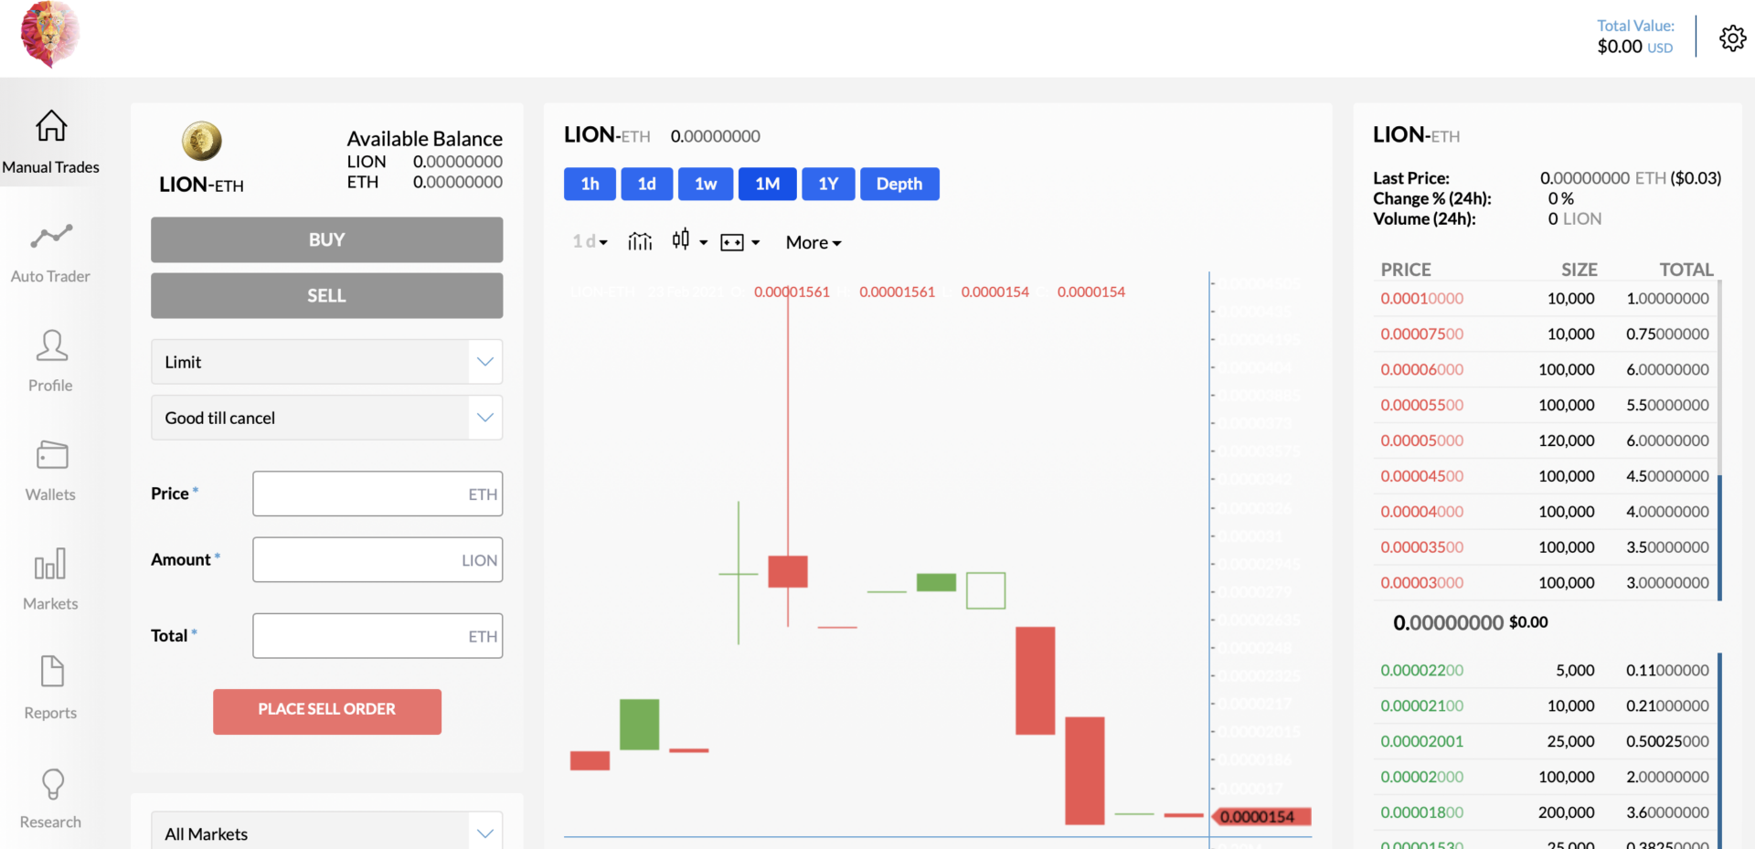Open the Markets panel

tap(51, 578)
